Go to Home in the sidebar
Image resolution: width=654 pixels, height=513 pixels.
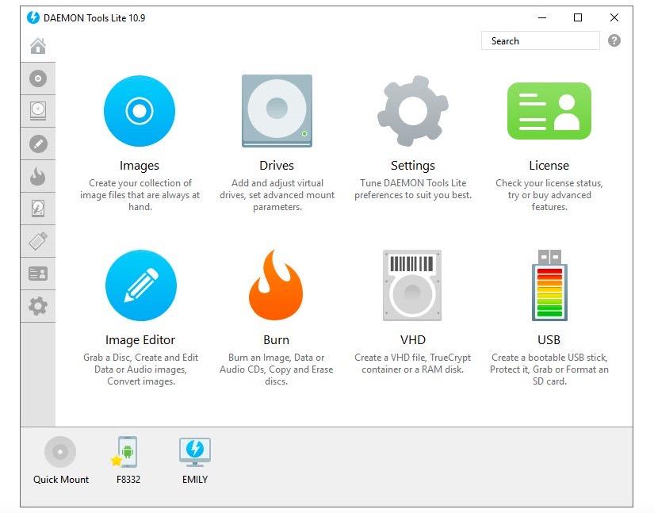pyautogui.click(x=38, y=46)
